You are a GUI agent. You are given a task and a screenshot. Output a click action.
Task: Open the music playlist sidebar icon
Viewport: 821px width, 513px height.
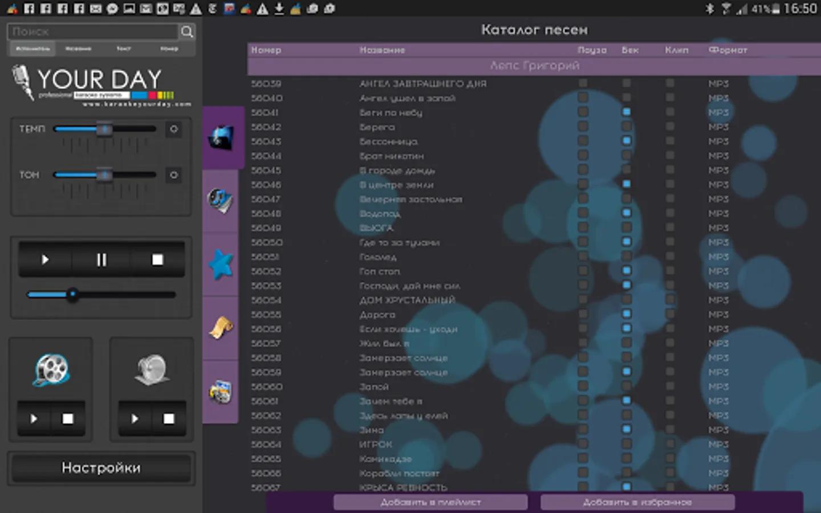[220, 201]
